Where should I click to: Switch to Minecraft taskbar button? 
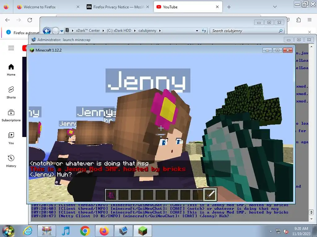pyautogui.click(x=142, y=231)
